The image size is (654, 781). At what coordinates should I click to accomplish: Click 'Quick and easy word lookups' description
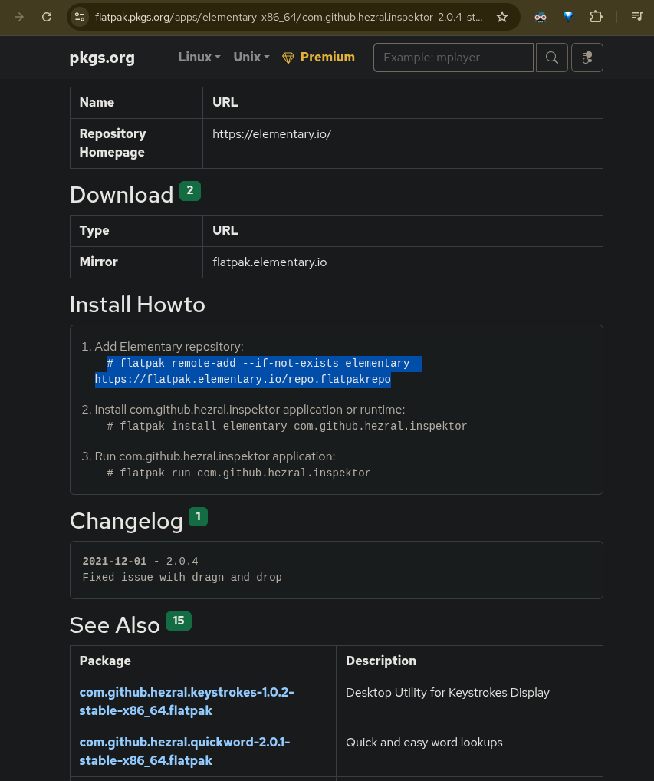424,743
